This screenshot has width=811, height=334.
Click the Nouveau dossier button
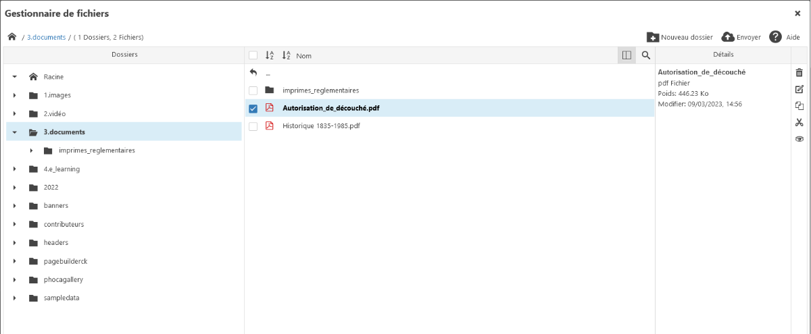pos(680,37)
